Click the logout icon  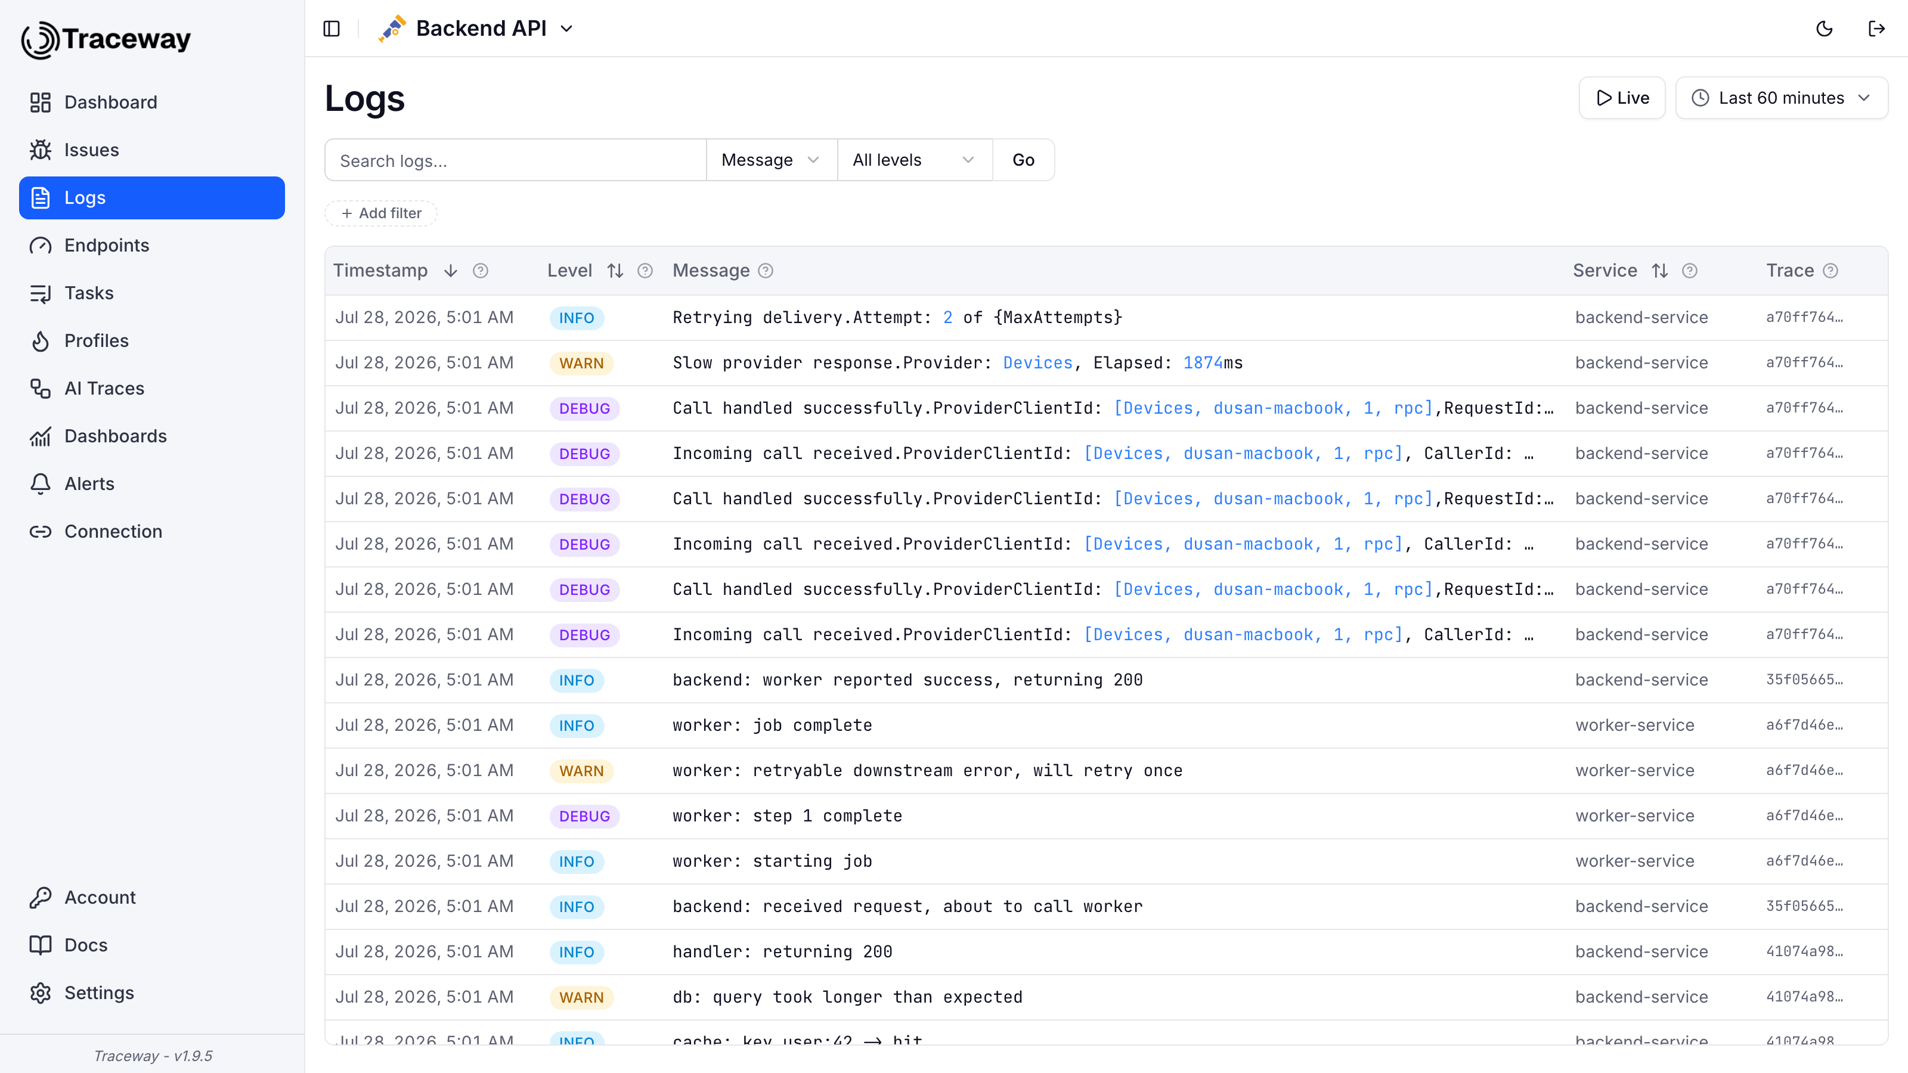click(1876, 28)
